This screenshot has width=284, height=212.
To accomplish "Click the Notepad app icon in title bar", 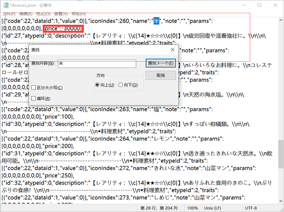I will click(x=6, y=5).
